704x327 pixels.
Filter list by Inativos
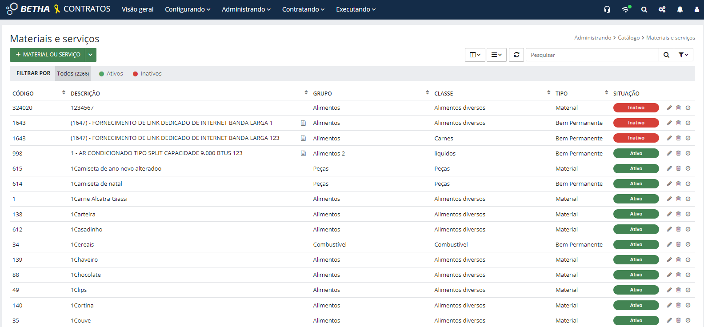pyautogui.click(x=147, y=74)
